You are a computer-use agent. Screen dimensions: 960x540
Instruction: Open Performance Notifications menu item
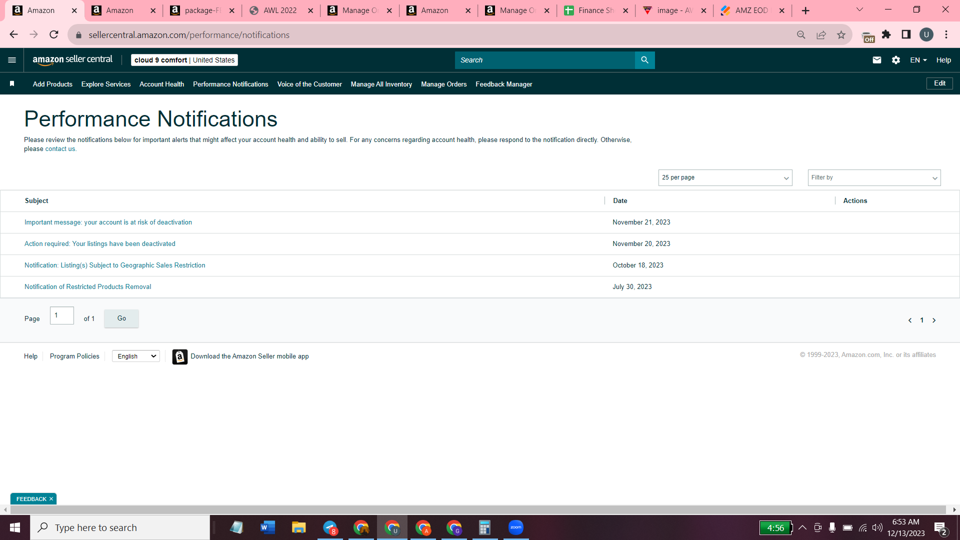click(230, 84)
